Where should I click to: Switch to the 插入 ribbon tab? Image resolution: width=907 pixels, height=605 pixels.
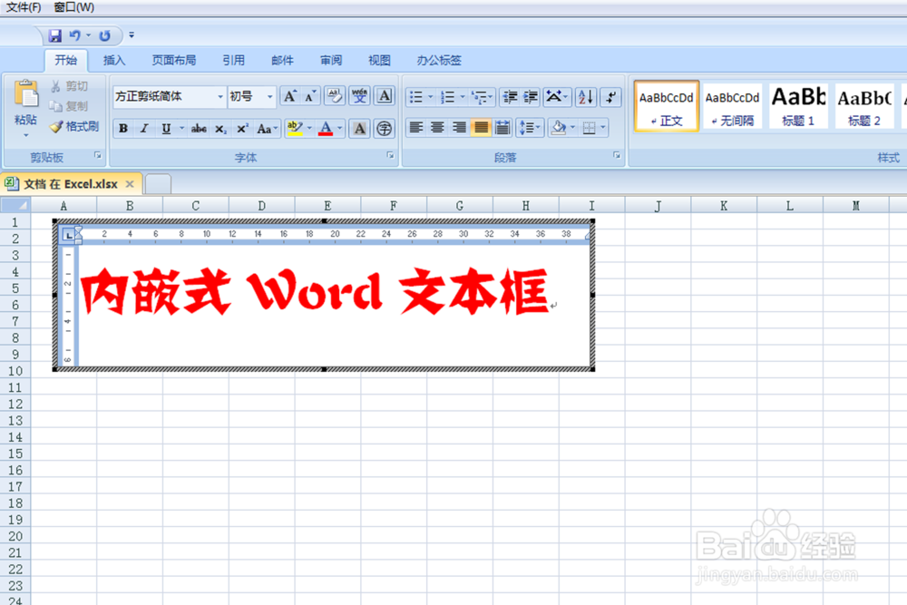pyautogui.click(x=113, y=60)
